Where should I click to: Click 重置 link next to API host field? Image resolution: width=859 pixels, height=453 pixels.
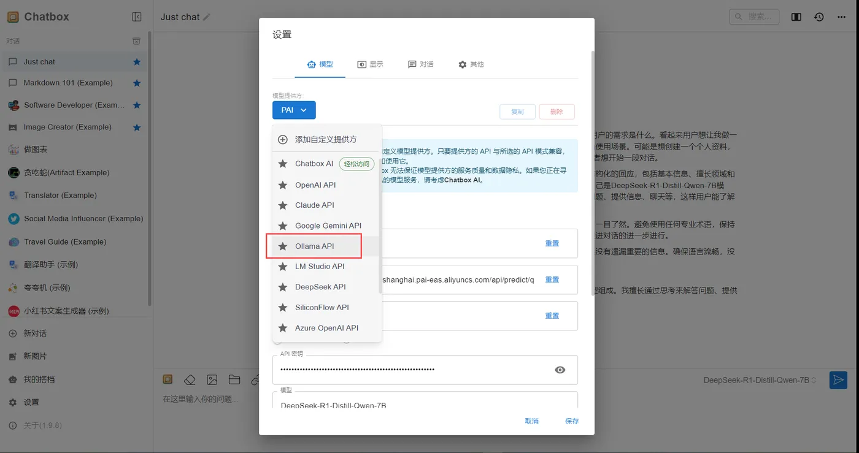click(552, 280)
